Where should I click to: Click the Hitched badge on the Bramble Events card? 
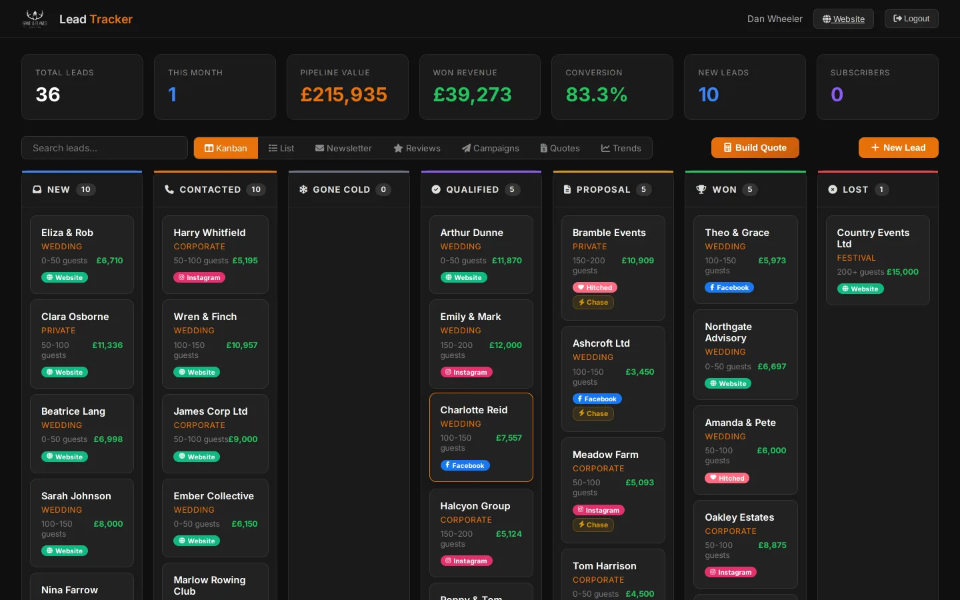595,287
